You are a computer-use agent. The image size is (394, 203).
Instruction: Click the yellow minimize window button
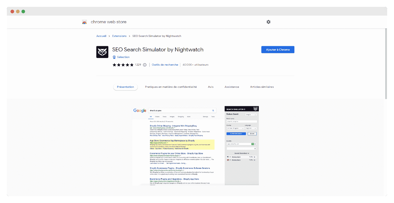click(18, 11)
